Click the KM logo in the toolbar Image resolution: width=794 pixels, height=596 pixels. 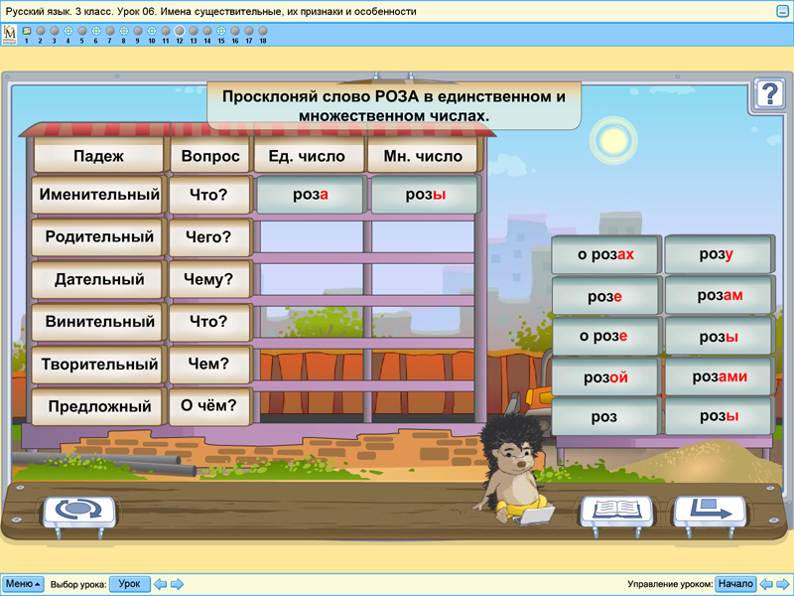click(12, 32)
